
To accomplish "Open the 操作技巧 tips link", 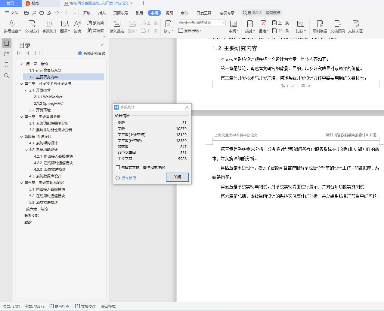I will pos(128,177).
